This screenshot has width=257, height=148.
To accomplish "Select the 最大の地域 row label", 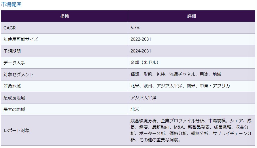I will point(14,109).
